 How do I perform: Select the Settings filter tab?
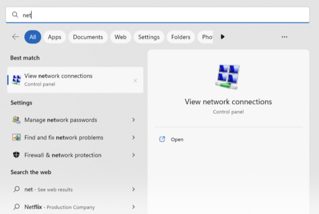[x=149, y=37]
